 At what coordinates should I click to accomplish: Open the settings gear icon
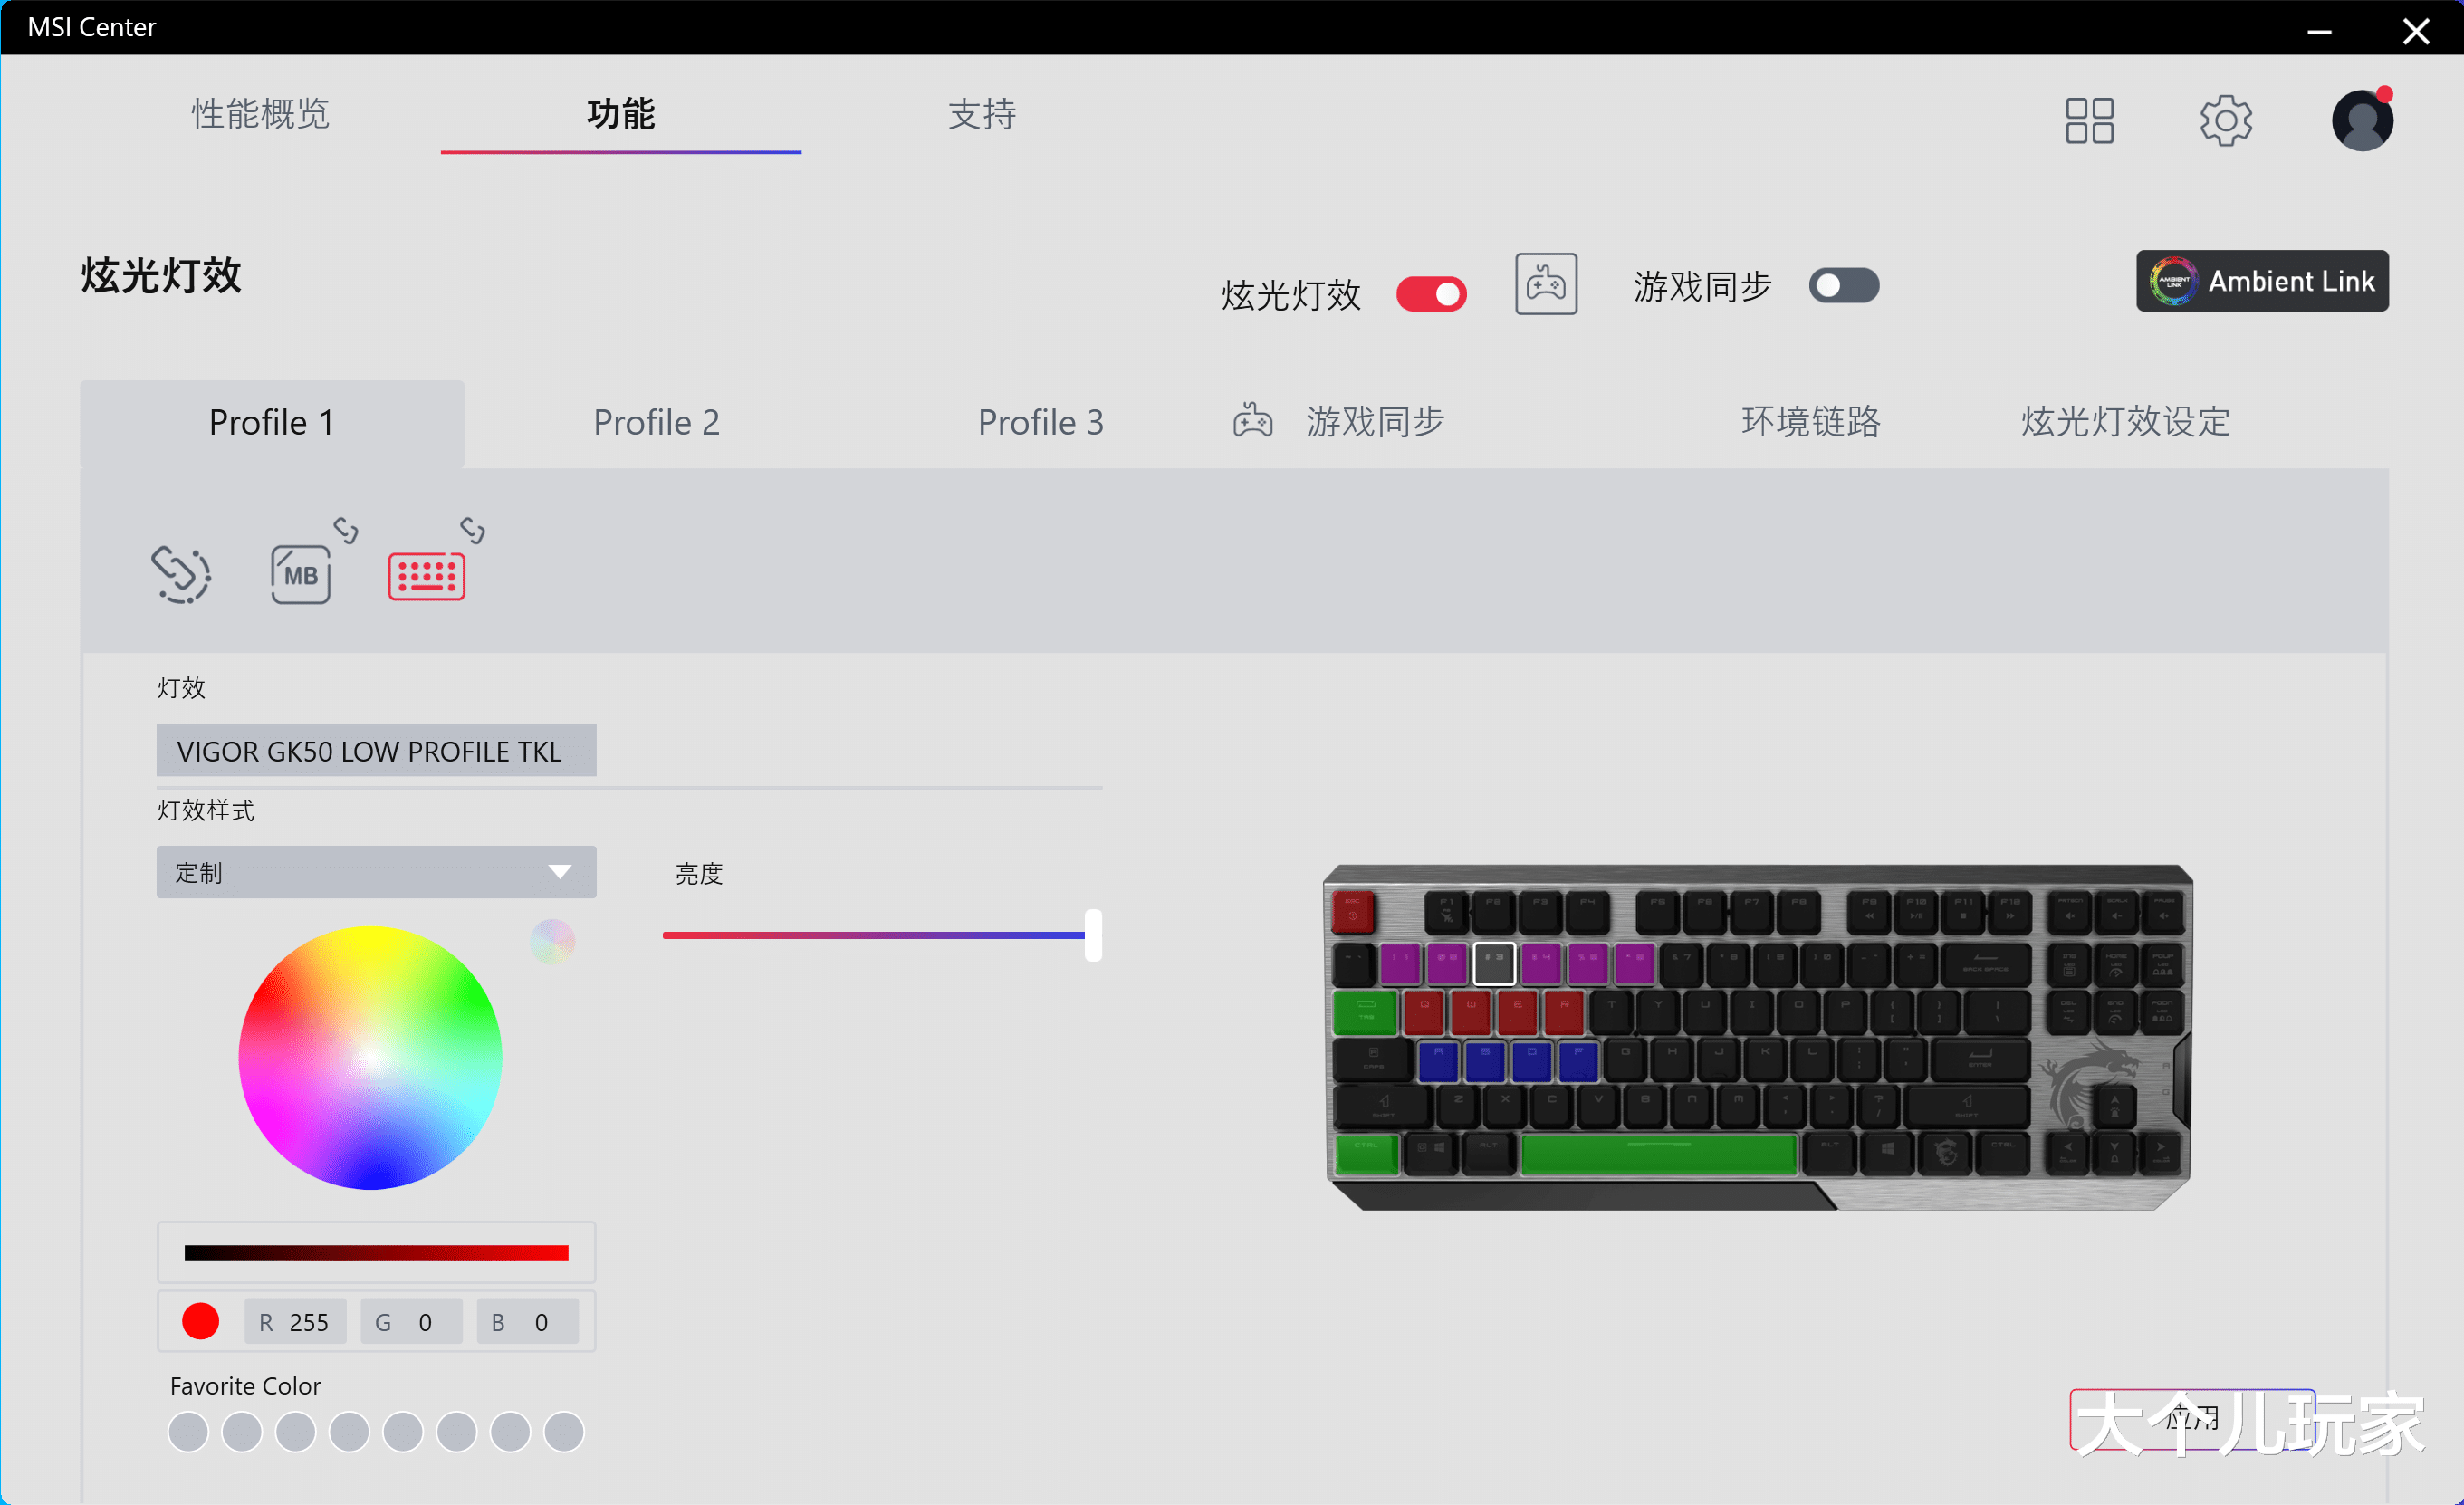2226,120
